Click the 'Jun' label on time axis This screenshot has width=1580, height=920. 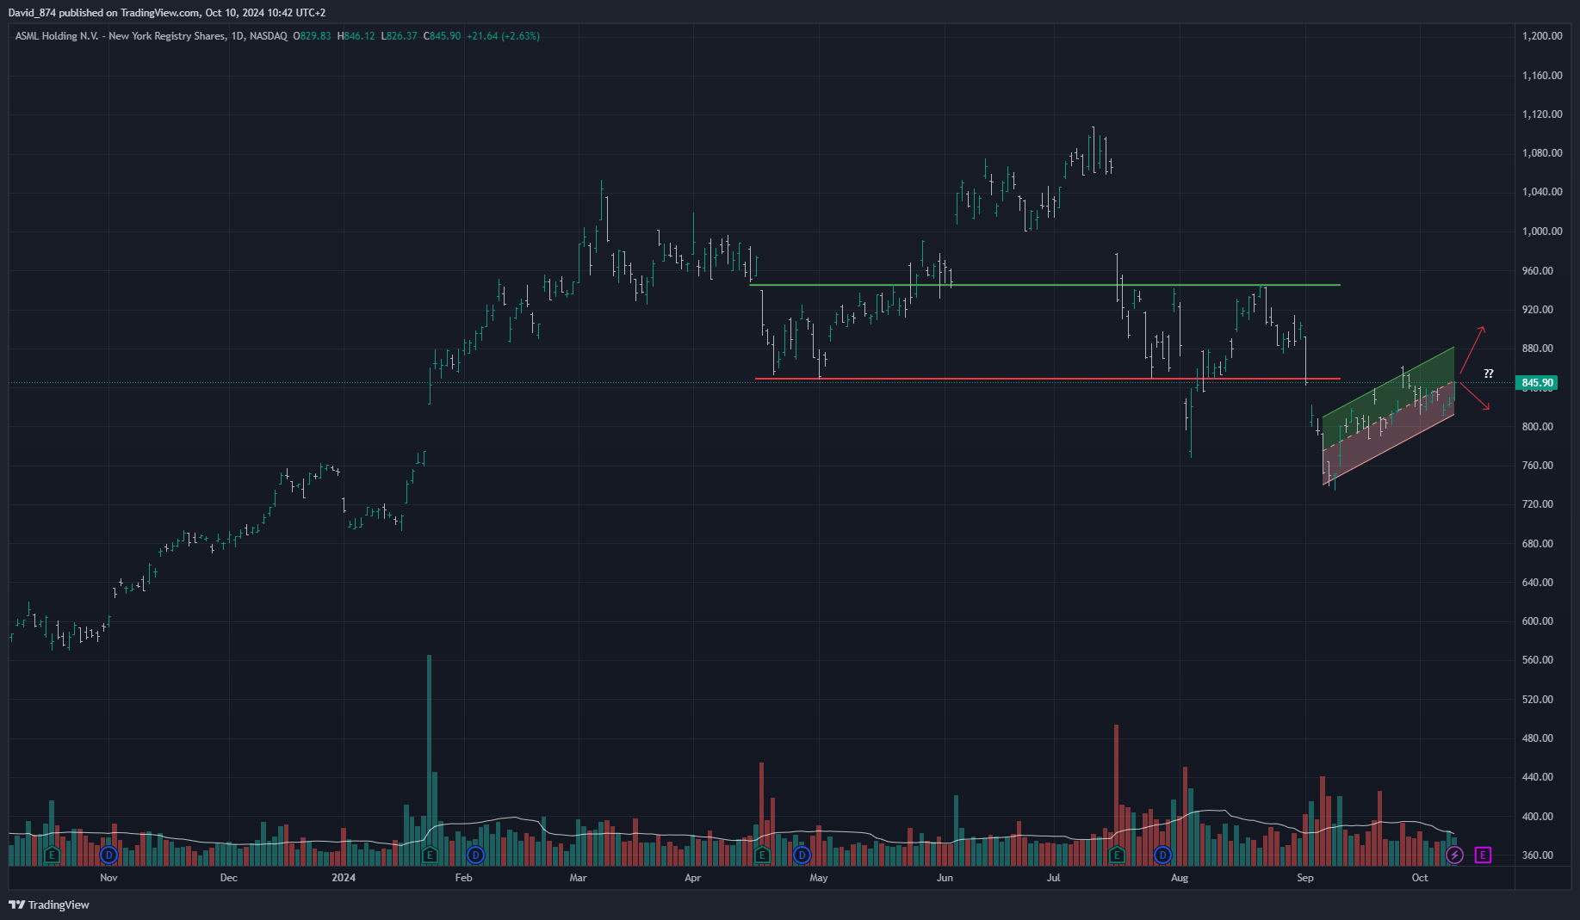tap(945, 878)
